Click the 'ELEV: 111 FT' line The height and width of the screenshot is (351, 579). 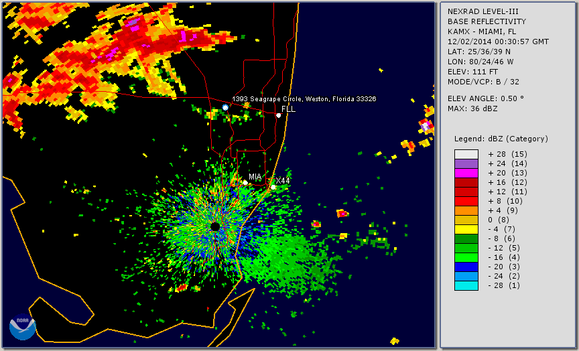tap(472, 72)
